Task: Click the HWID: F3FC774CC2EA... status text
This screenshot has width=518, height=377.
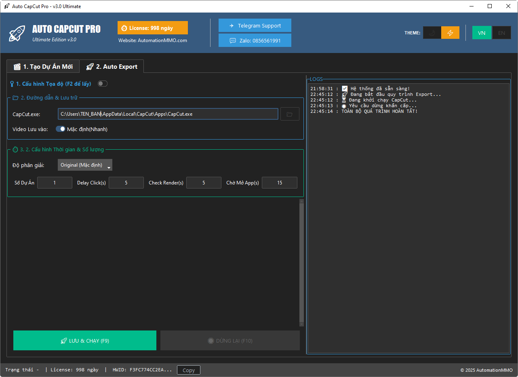Action: pos(142,370)
